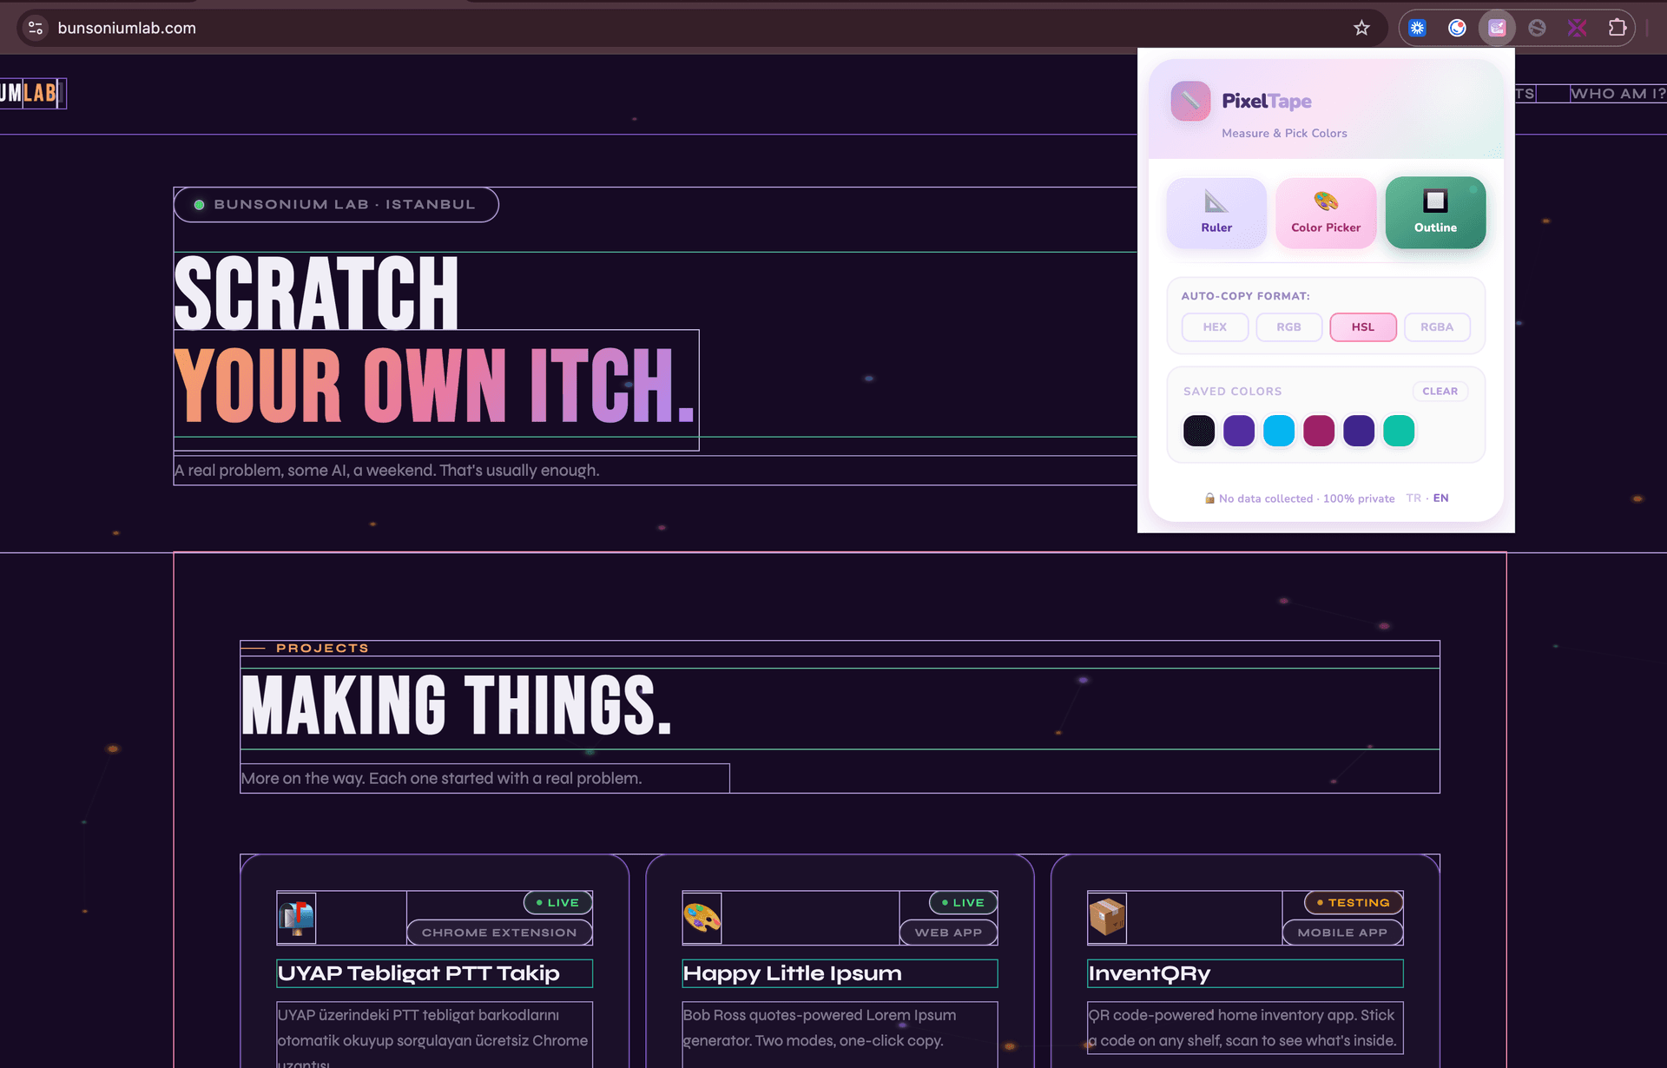Pick the black saved color swatch
The image size is (1667, 1068).
(x=1199, y=431)
